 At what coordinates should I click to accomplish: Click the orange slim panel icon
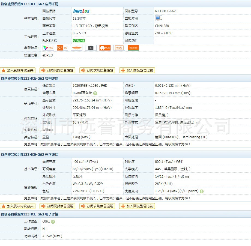pyautogui.click(x=76, y=48)
